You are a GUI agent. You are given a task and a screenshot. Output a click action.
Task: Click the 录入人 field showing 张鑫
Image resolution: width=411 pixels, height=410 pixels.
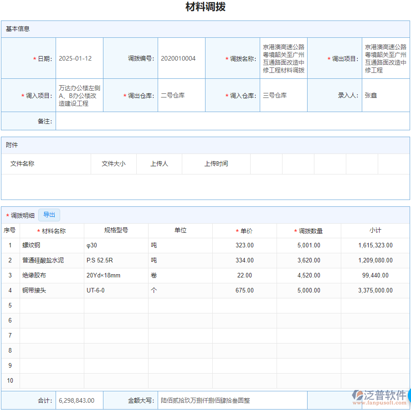click(385, 95)
